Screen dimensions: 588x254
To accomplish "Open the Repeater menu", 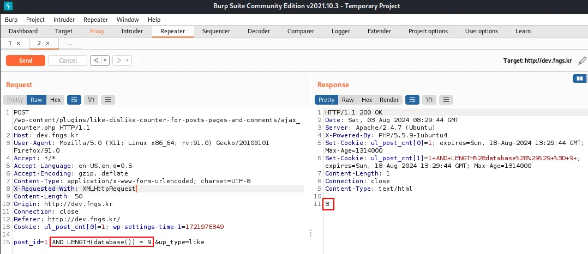I will 95,20.
